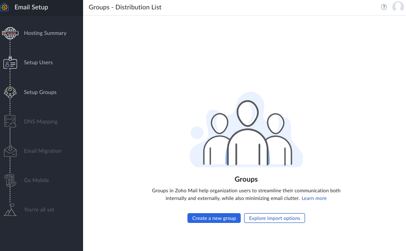Click the Setup Users ID card icon
This screenshot has width=406, height=251.
pos(10,63)
